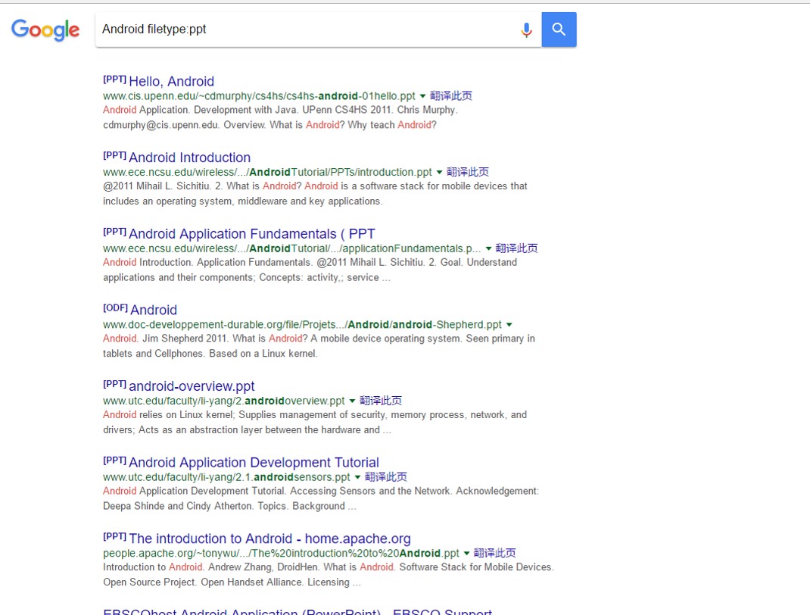The height and width of the screenshot is (615, 810).
Task: Expand dropdown arrow beside androidoverview.ppt URL
Action: click(352, 401)
